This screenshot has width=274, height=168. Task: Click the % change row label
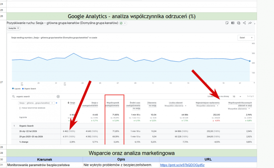24,142
